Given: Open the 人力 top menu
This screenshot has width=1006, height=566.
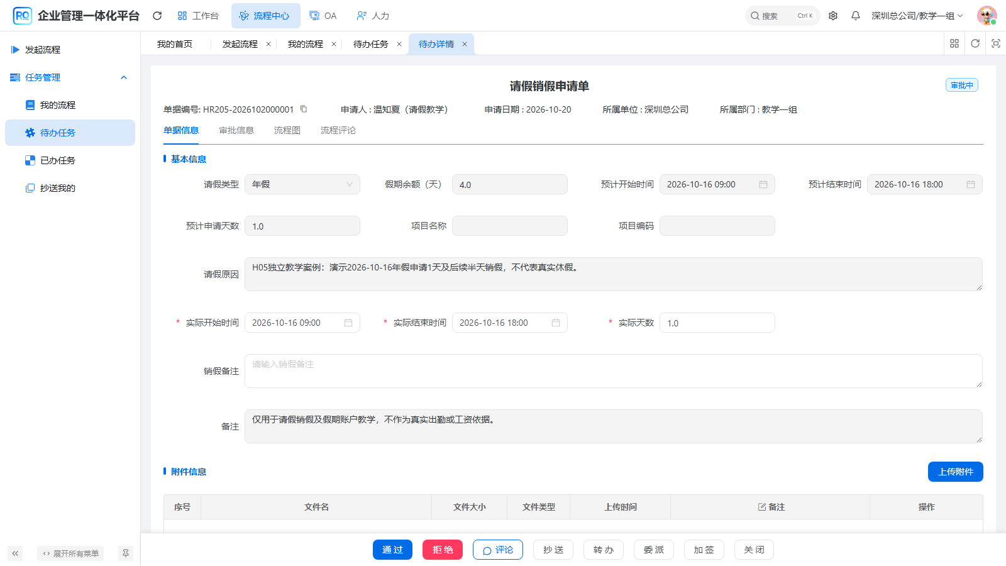Looking at the screenshot, I should (x=373, y=16).
